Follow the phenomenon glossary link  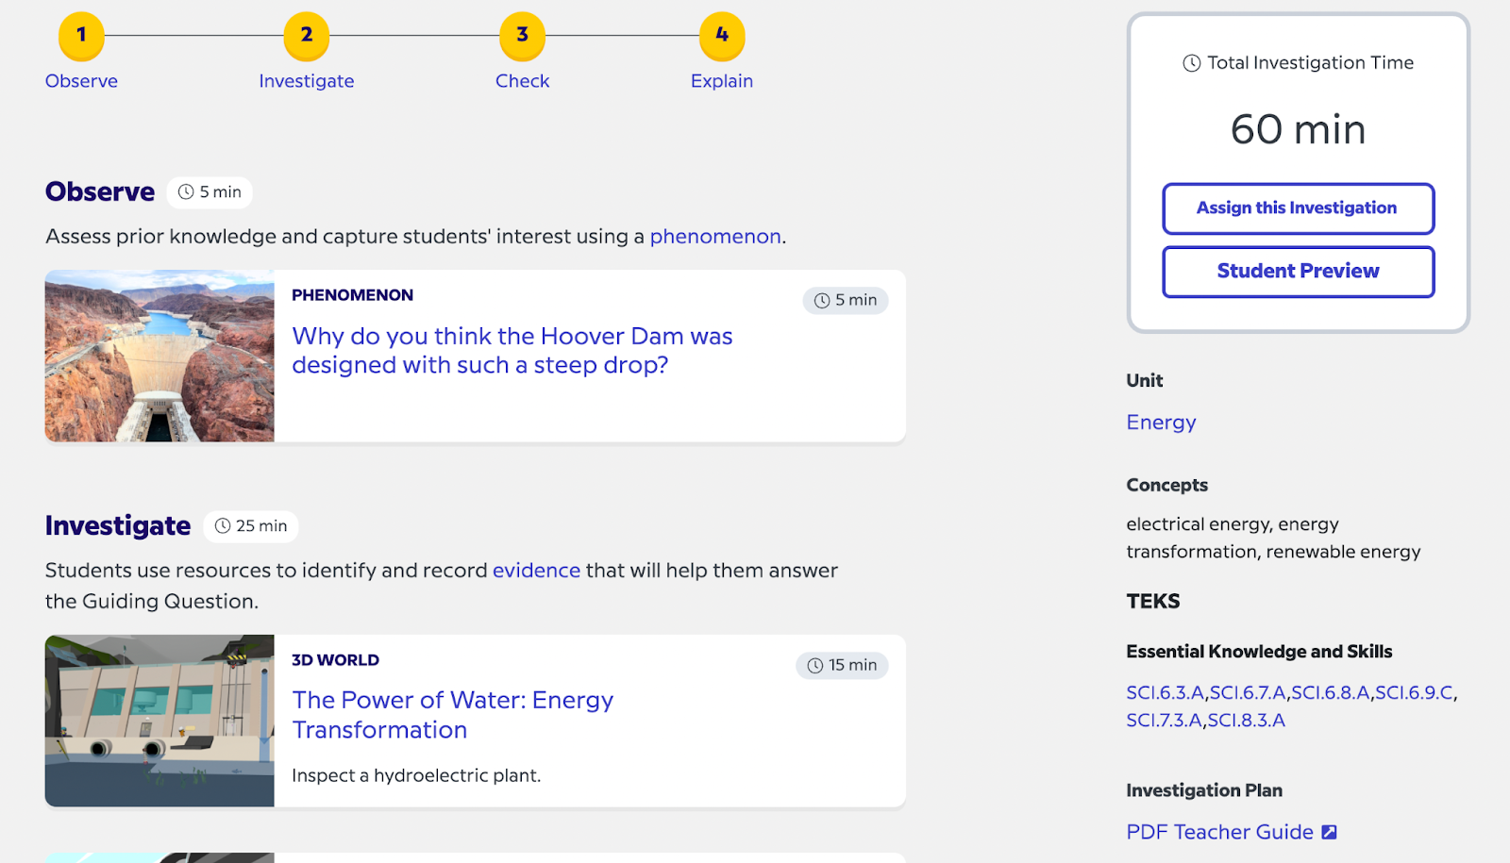coord(715,237)
